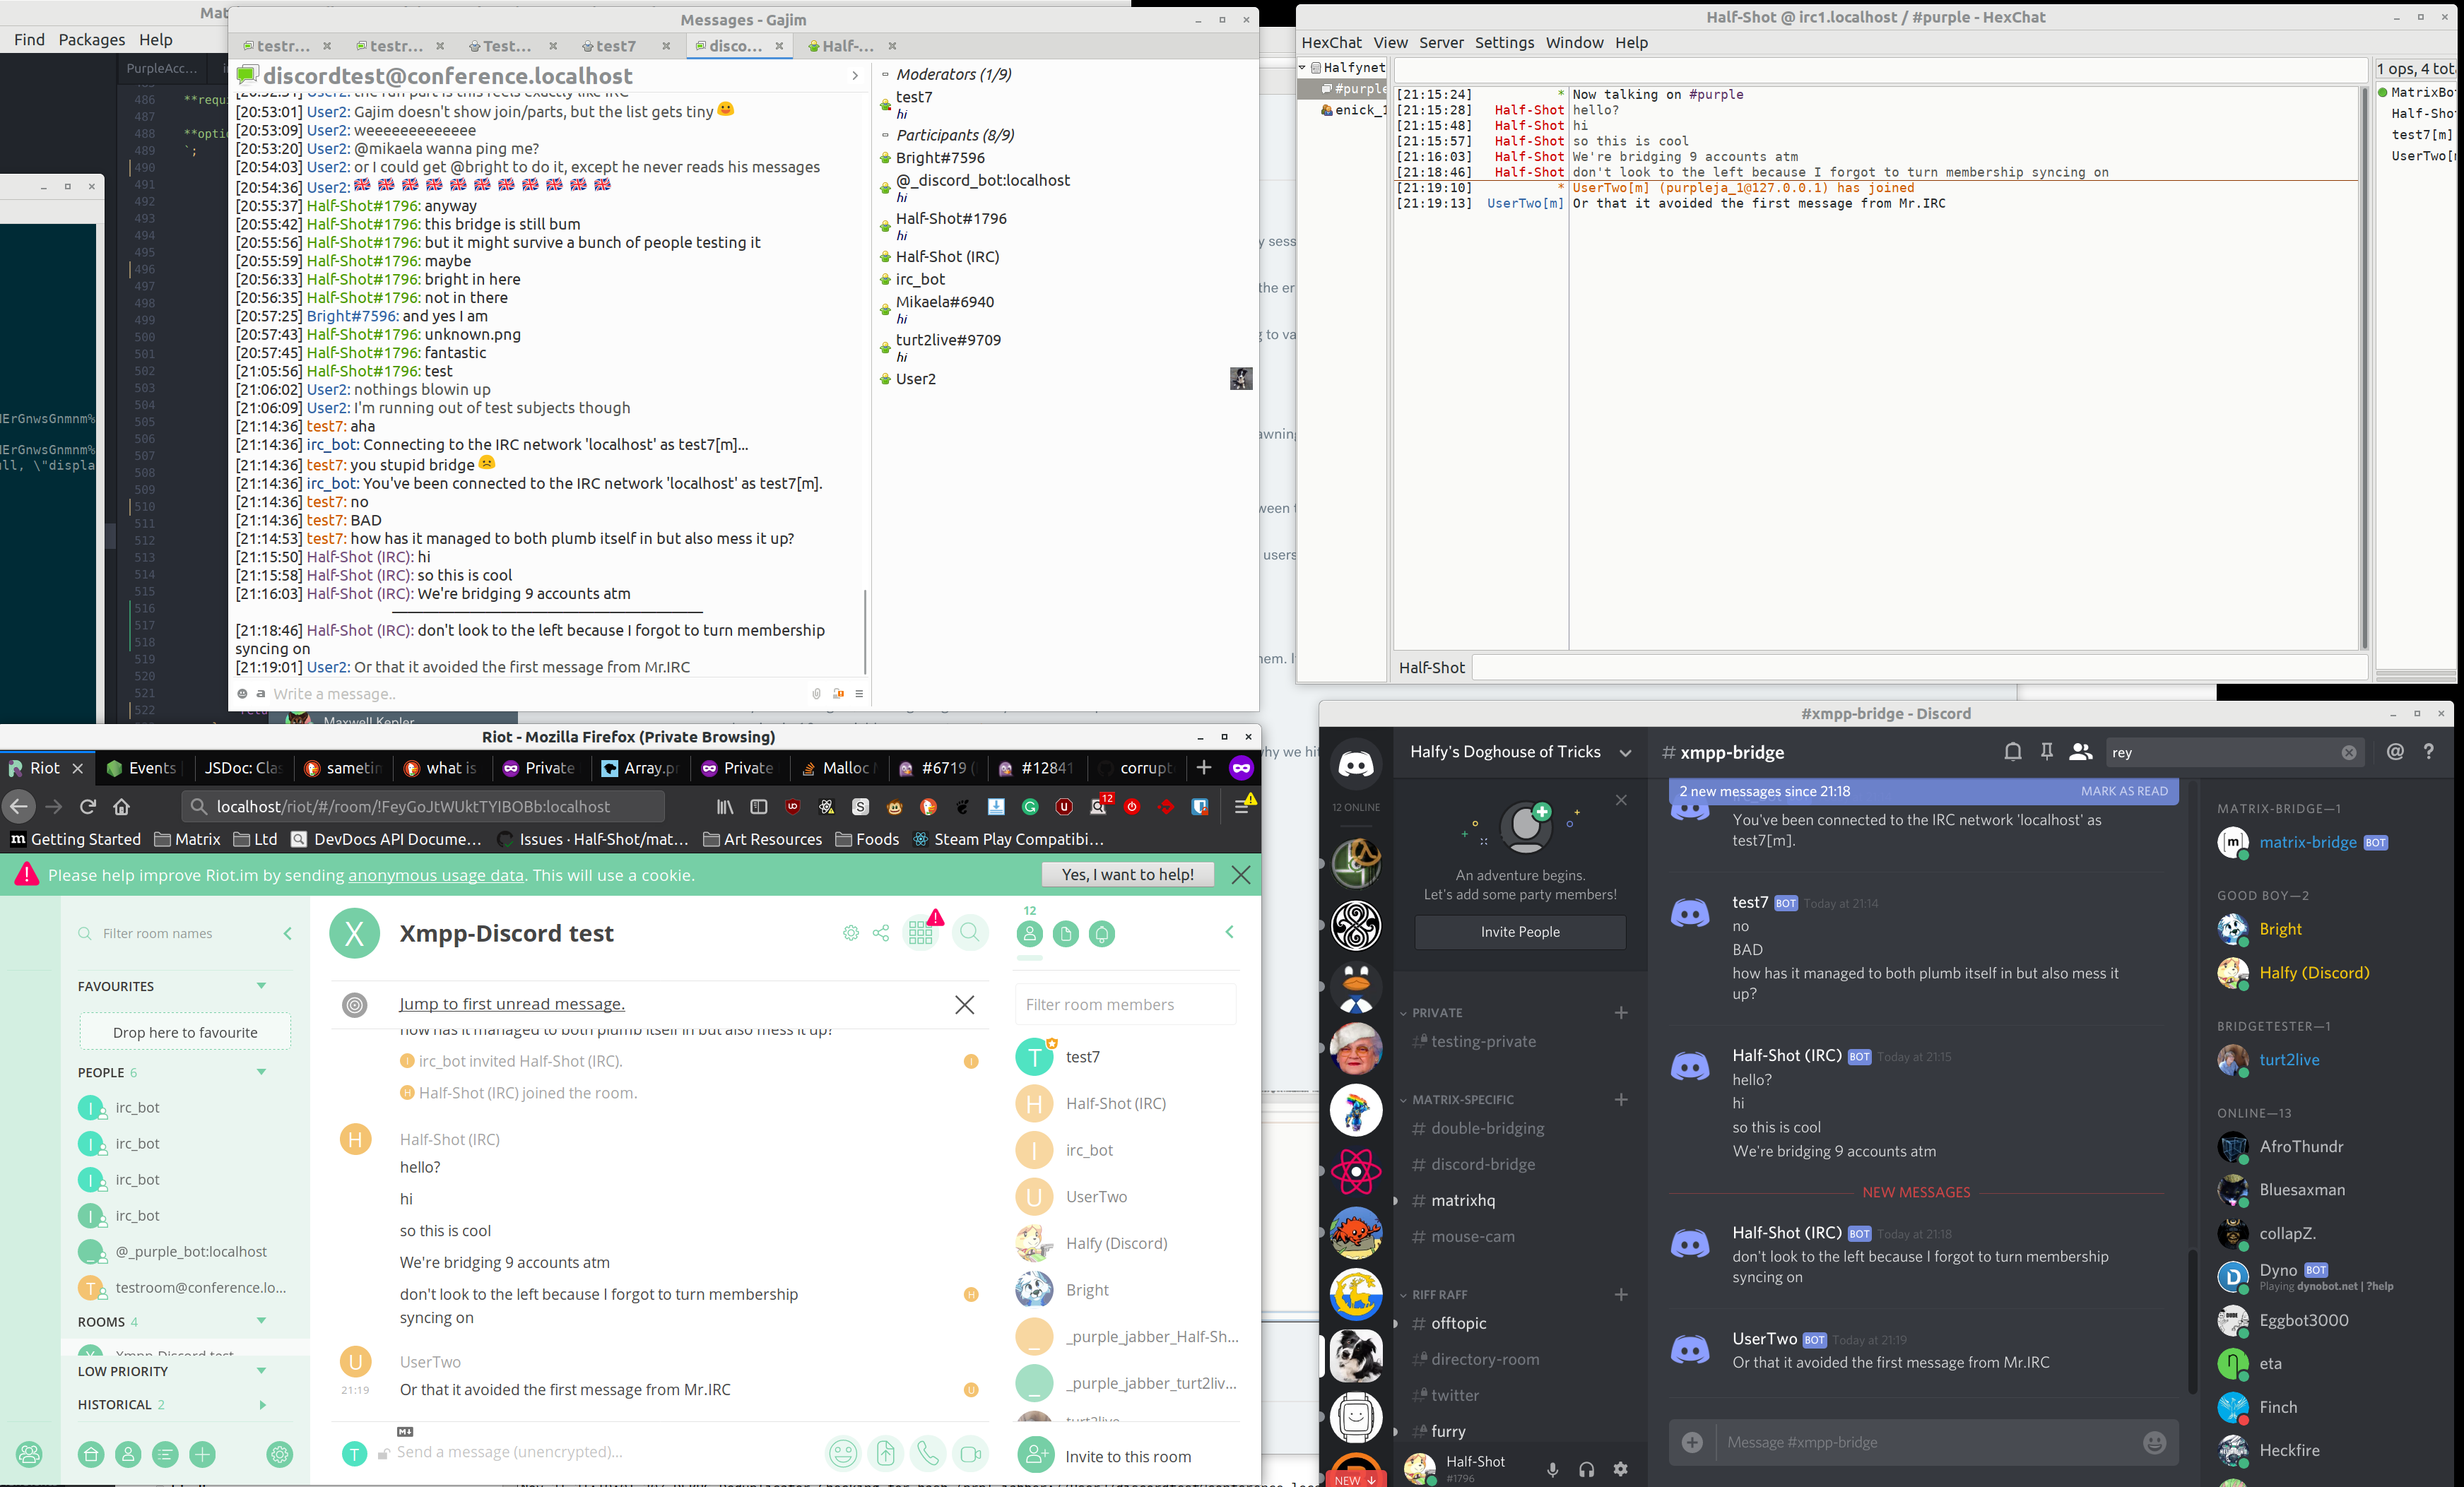Mute the Discord microphone
Viewport: 2464px width, 1487px height.
coord(1552,1469)
